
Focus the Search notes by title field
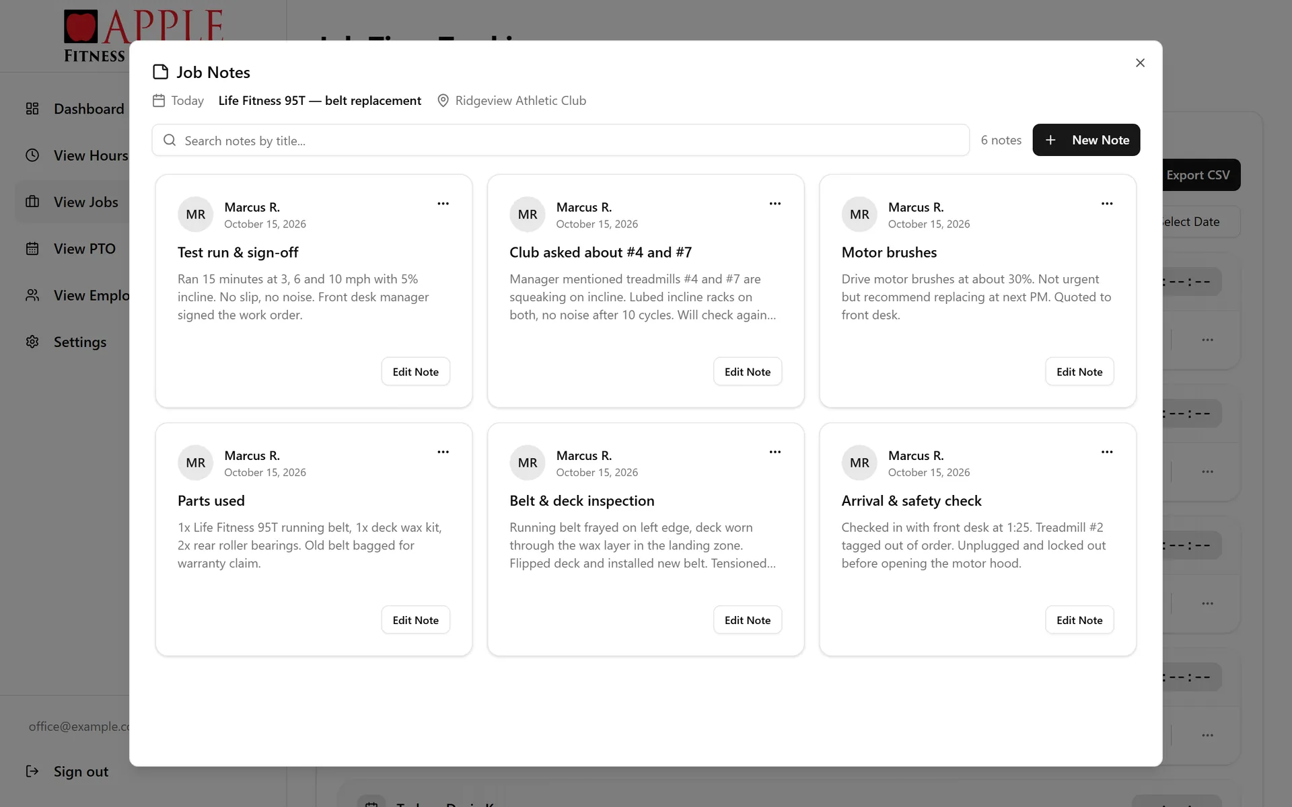pos(561,140)
